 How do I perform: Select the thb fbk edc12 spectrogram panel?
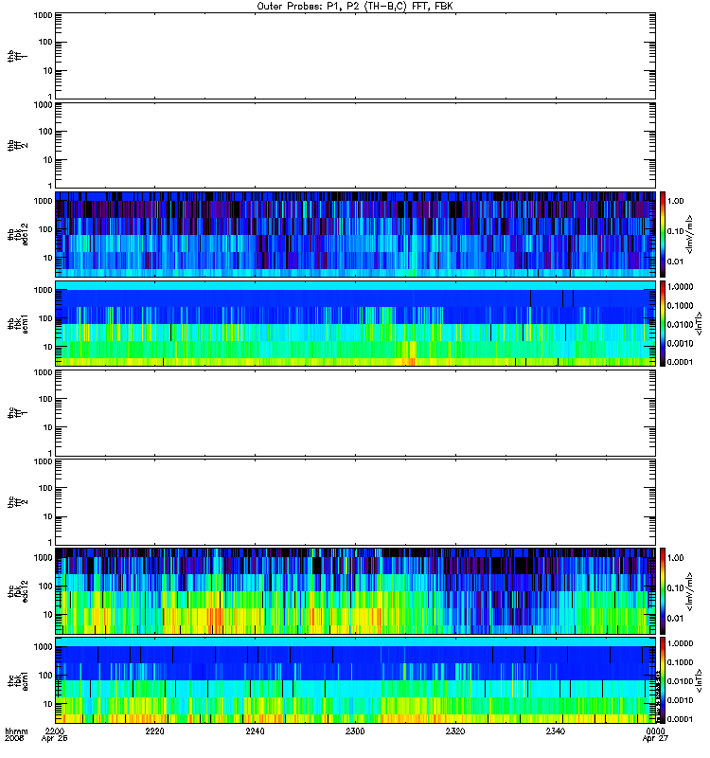(356, 234)
